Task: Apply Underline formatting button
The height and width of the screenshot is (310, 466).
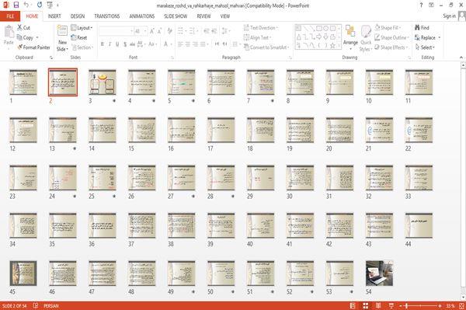Action: click(x=117, y=44)
